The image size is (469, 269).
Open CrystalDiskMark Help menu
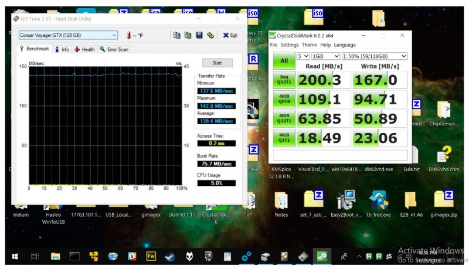point(325,45)
